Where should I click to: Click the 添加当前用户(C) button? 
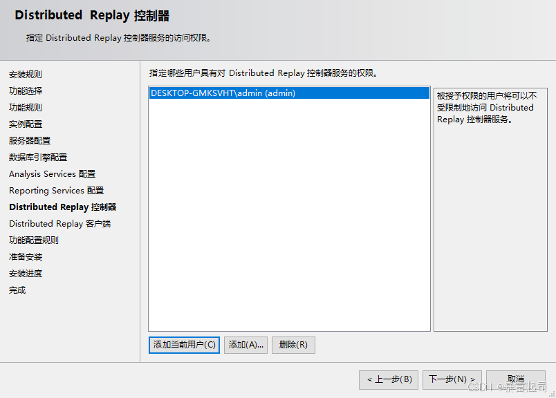184,345
